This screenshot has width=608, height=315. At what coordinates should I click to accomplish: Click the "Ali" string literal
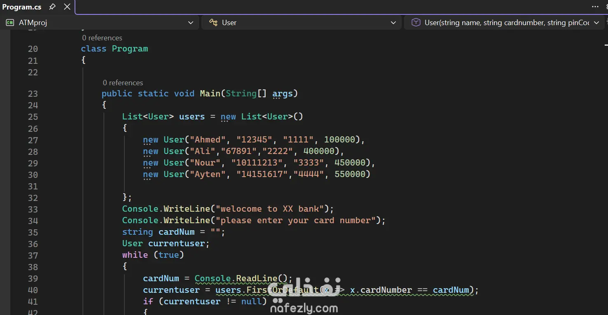pyautogui.click(x=202, y=151)
